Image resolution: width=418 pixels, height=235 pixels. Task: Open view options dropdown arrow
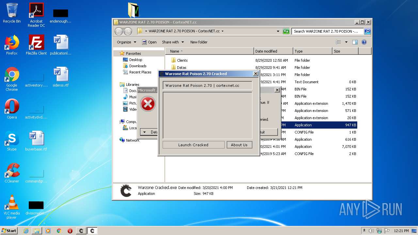click(346, 42)
